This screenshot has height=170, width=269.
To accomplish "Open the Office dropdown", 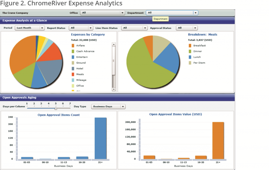I will click(122, 13).
